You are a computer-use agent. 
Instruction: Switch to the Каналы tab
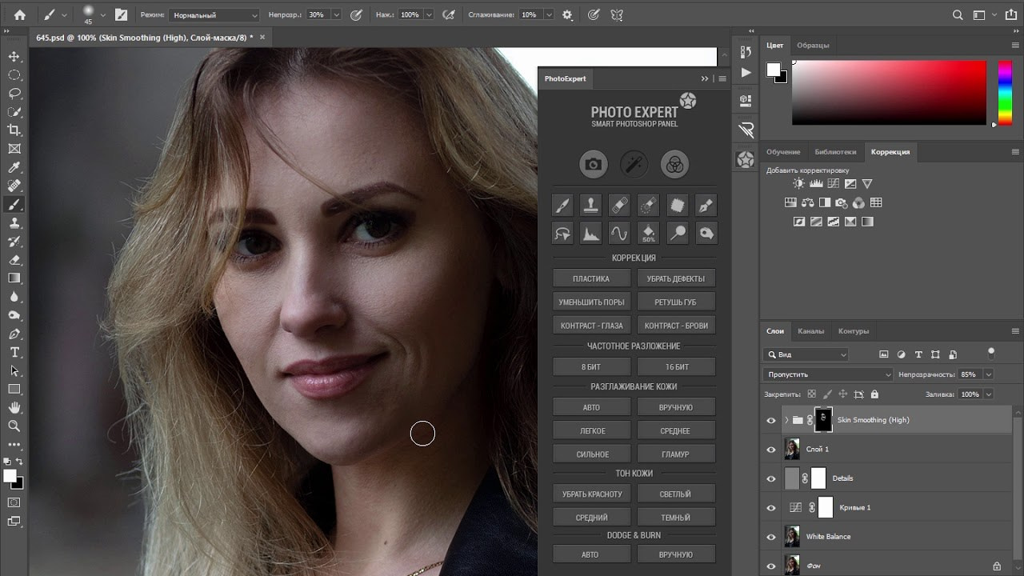810,331
